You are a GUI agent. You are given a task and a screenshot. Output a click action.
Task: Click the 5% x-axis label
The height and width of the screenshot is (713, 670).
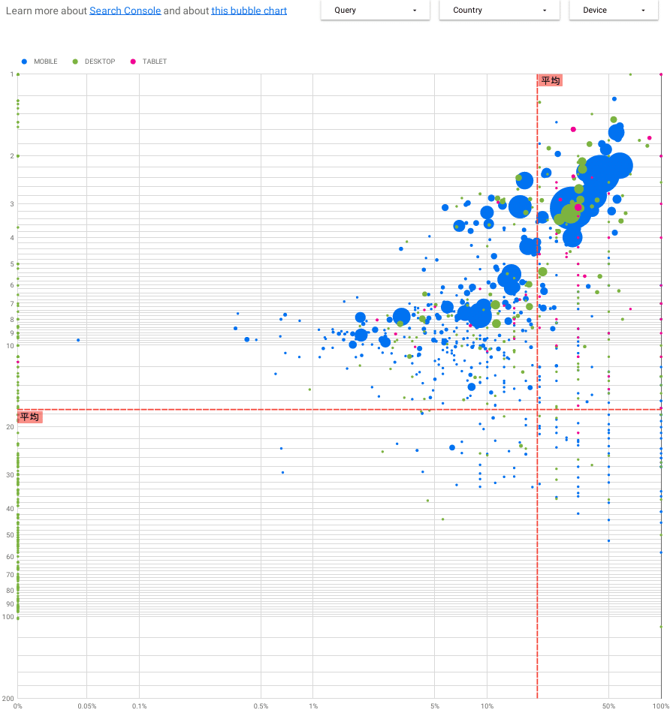click(x=435, y=706)
